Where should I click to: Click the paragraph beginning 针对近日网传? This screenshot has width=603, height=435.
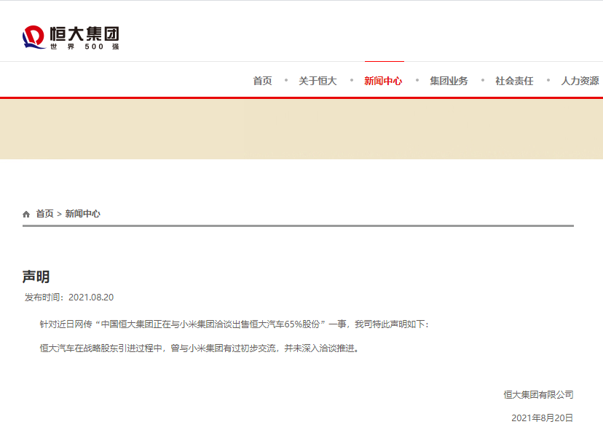[234, 324]
